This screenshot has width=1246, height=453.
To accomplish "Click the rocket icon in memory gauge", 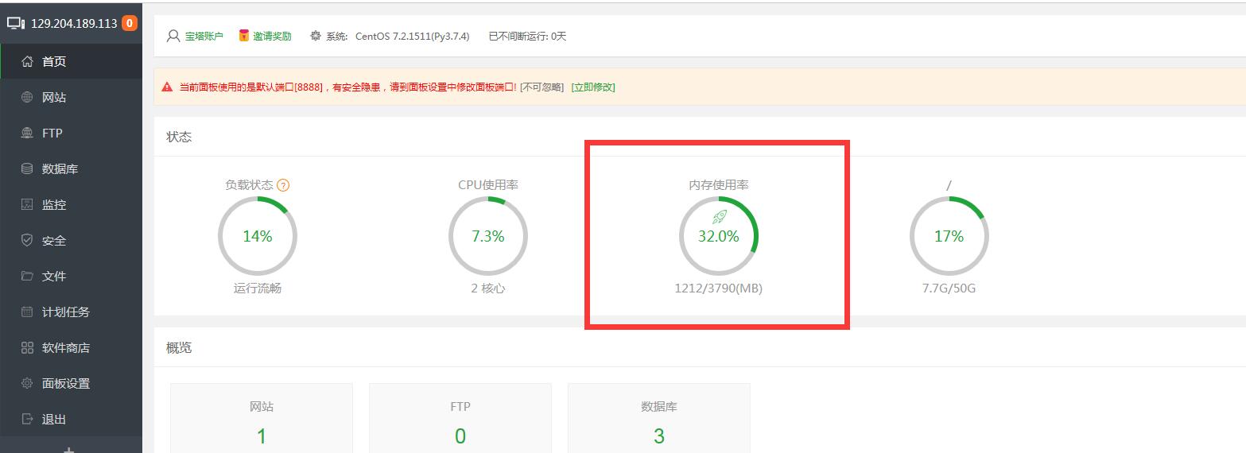I will point(719,217).
